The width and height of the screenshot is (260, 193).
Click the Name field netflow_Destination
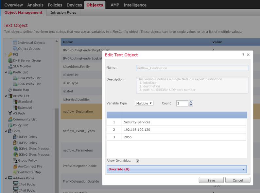pyautogui.click(x=192, y=68)
